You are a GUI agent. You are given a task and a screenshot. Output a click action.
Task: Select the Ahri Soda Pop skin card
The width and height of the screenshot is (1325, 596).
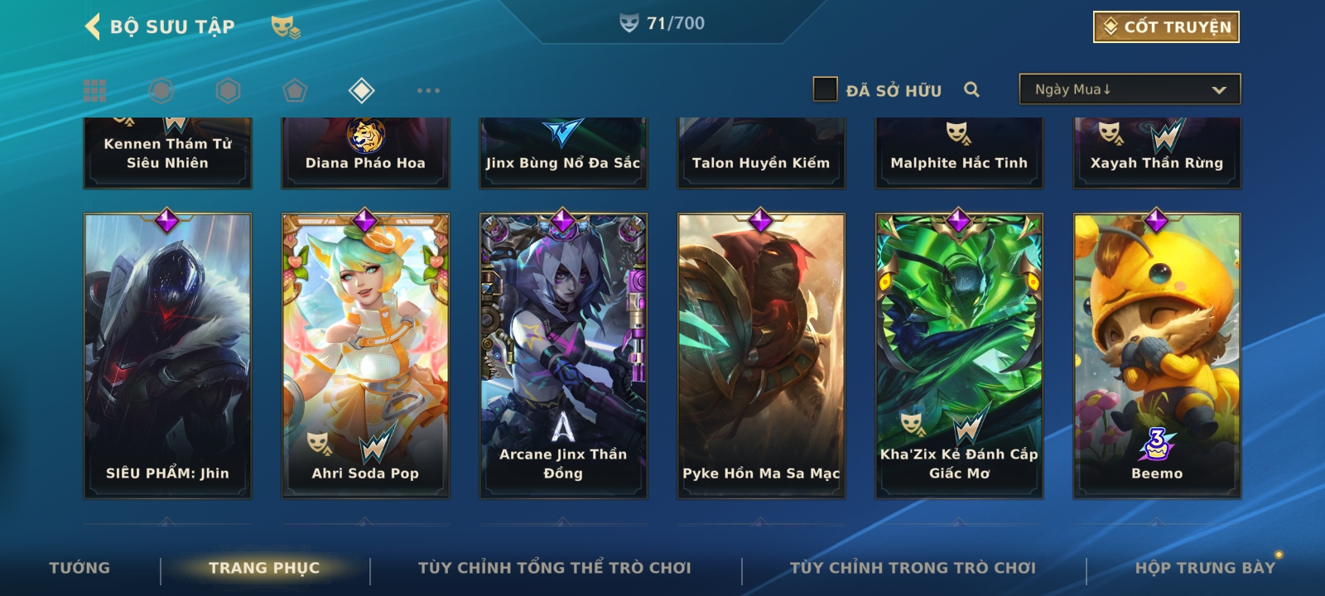tap(365, 355)
